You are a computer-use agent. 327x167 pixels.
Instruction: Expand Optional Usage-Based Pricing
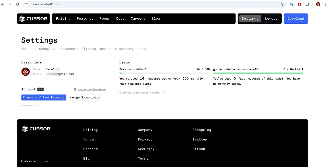click(x=142, y=93)
